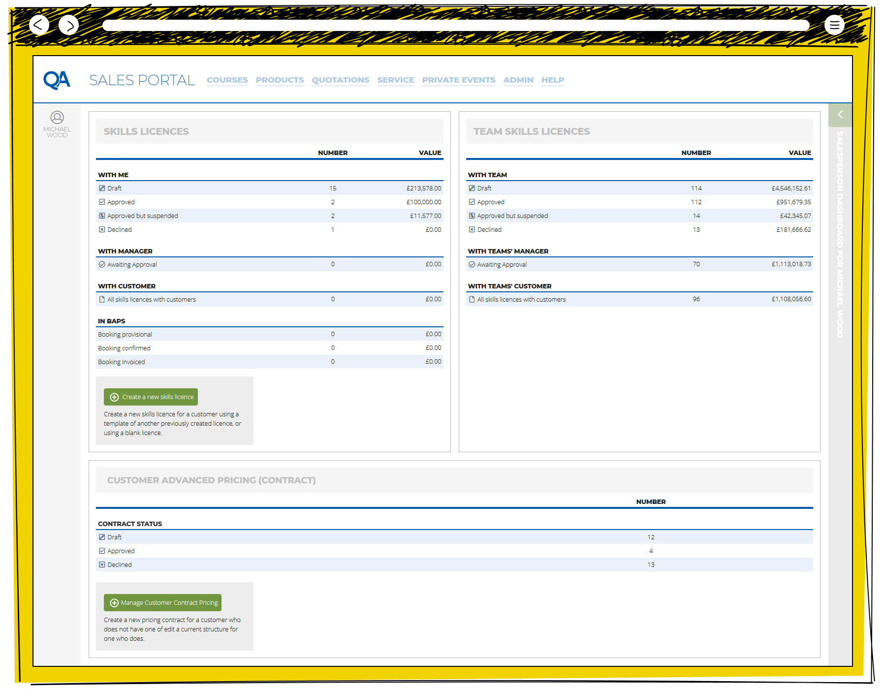The image size is (886, 689).
Task: Click Create a new skills licence button
Action: 151,397
